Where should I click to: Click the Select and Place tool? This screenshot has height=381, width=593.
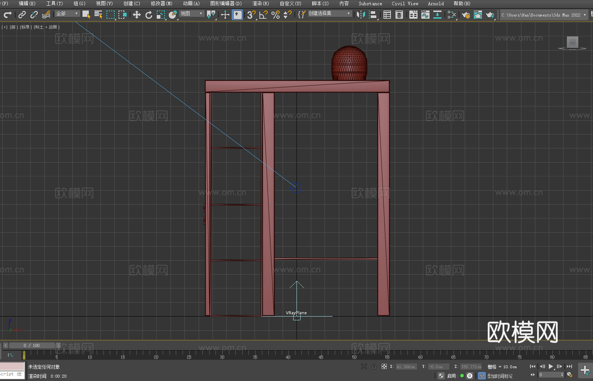click(x=173, y=15)
